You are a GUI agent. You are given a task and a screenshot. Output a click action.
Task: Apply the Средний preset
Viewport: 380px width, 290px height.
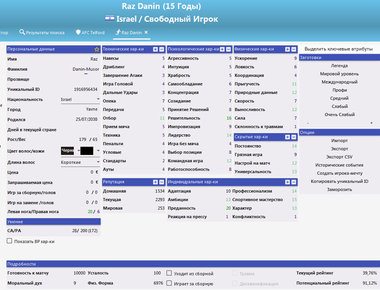339,98
